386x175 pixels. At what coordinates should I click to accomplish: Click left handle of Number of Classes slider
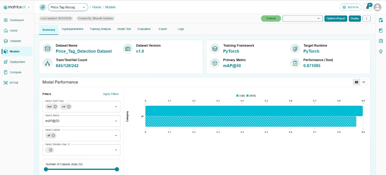tap(46, 169)
